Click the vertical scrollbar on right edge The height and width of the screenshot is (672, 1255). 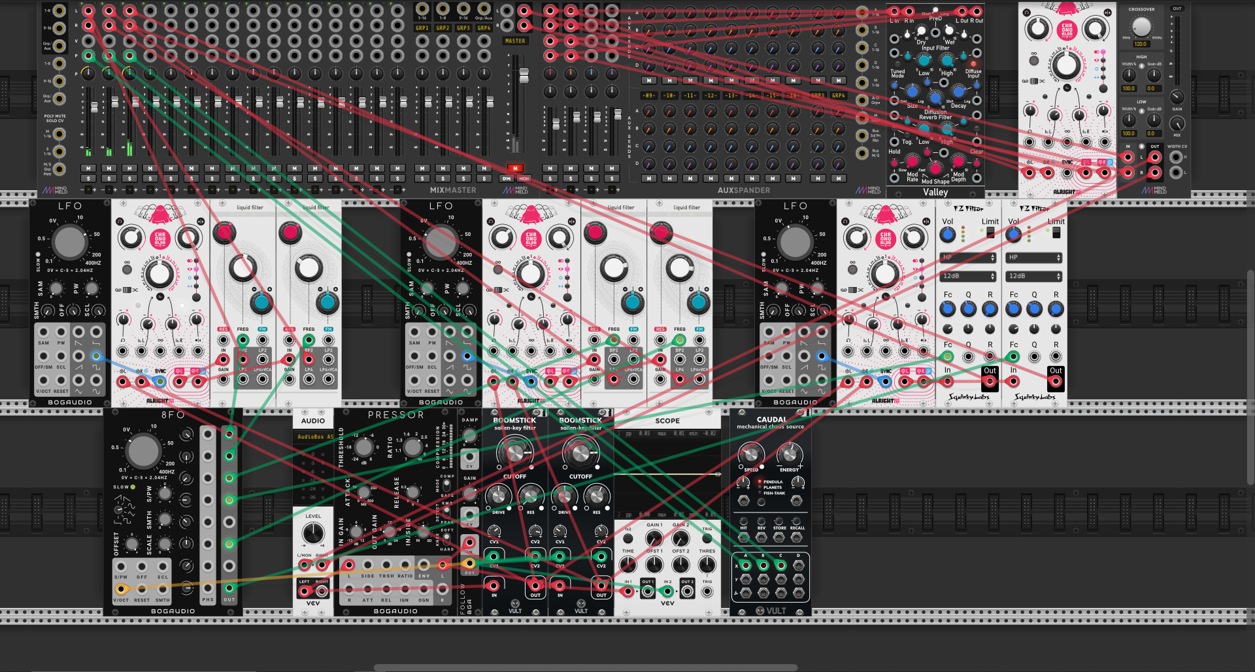point(1250,377)
